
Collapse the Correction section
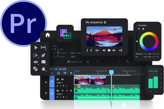tap(137, 25)
